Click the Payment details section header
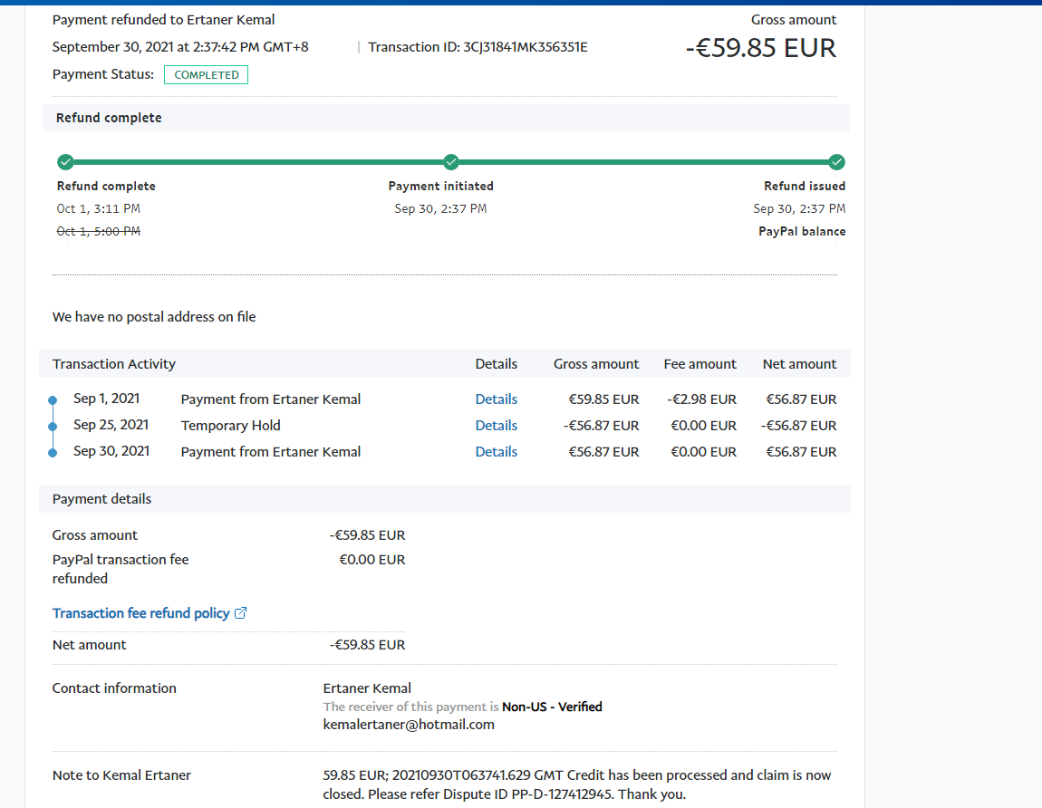Viewport: 1042px width, 808px height. click(x=101, y=499)
